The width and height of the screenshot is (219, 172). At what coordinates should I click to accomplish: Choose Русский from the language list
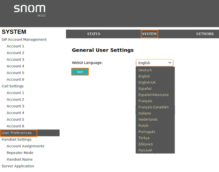145,150
